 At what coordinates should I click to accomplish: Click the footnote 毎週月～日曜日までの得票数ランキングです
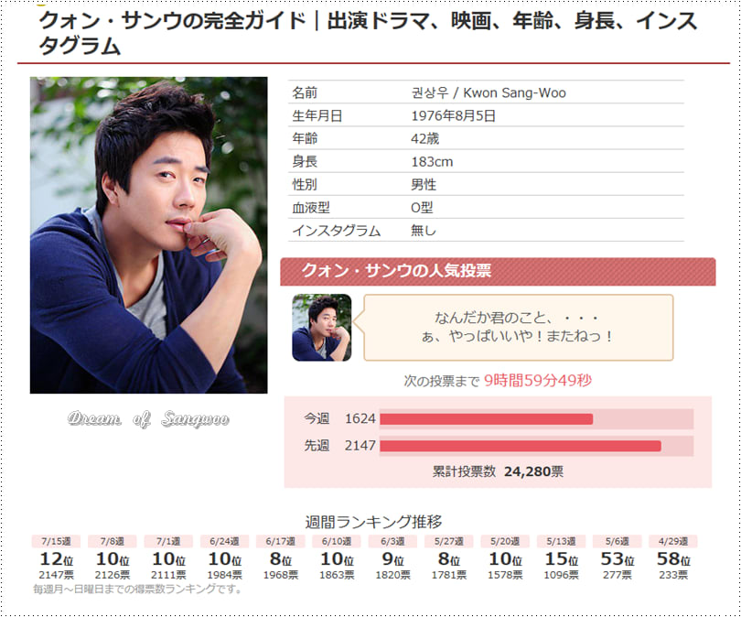pos(137,590)
